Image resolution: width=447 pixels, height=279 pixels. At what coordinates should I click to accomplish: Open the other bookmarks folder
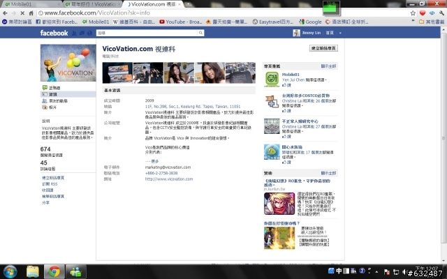[x=432, y=22]
